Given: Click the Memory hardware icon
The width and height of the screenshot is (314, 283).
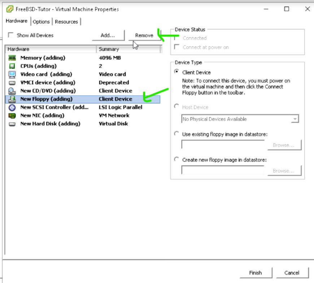Looking at the screenshot, I should coord(12,58).
